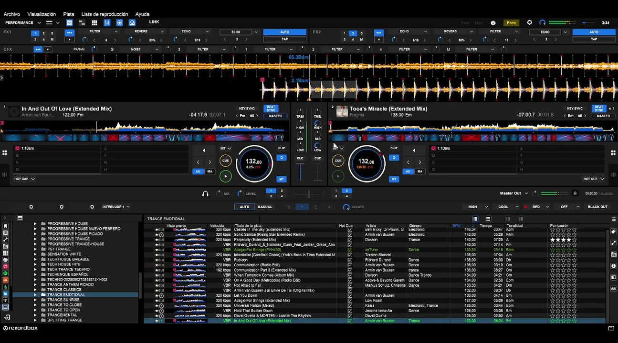Toggle deck 2 MT master tempo button
618x343 pixels.
[x=394, y=179]
